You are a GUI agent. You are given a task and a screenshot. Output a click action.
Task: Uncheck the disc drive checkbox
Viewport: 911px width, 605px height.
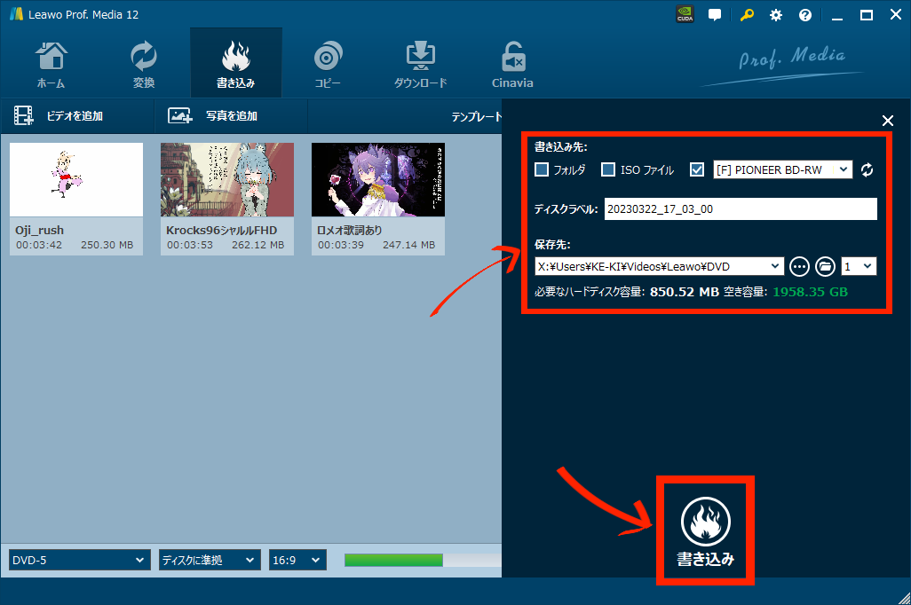tap(697, 169)
